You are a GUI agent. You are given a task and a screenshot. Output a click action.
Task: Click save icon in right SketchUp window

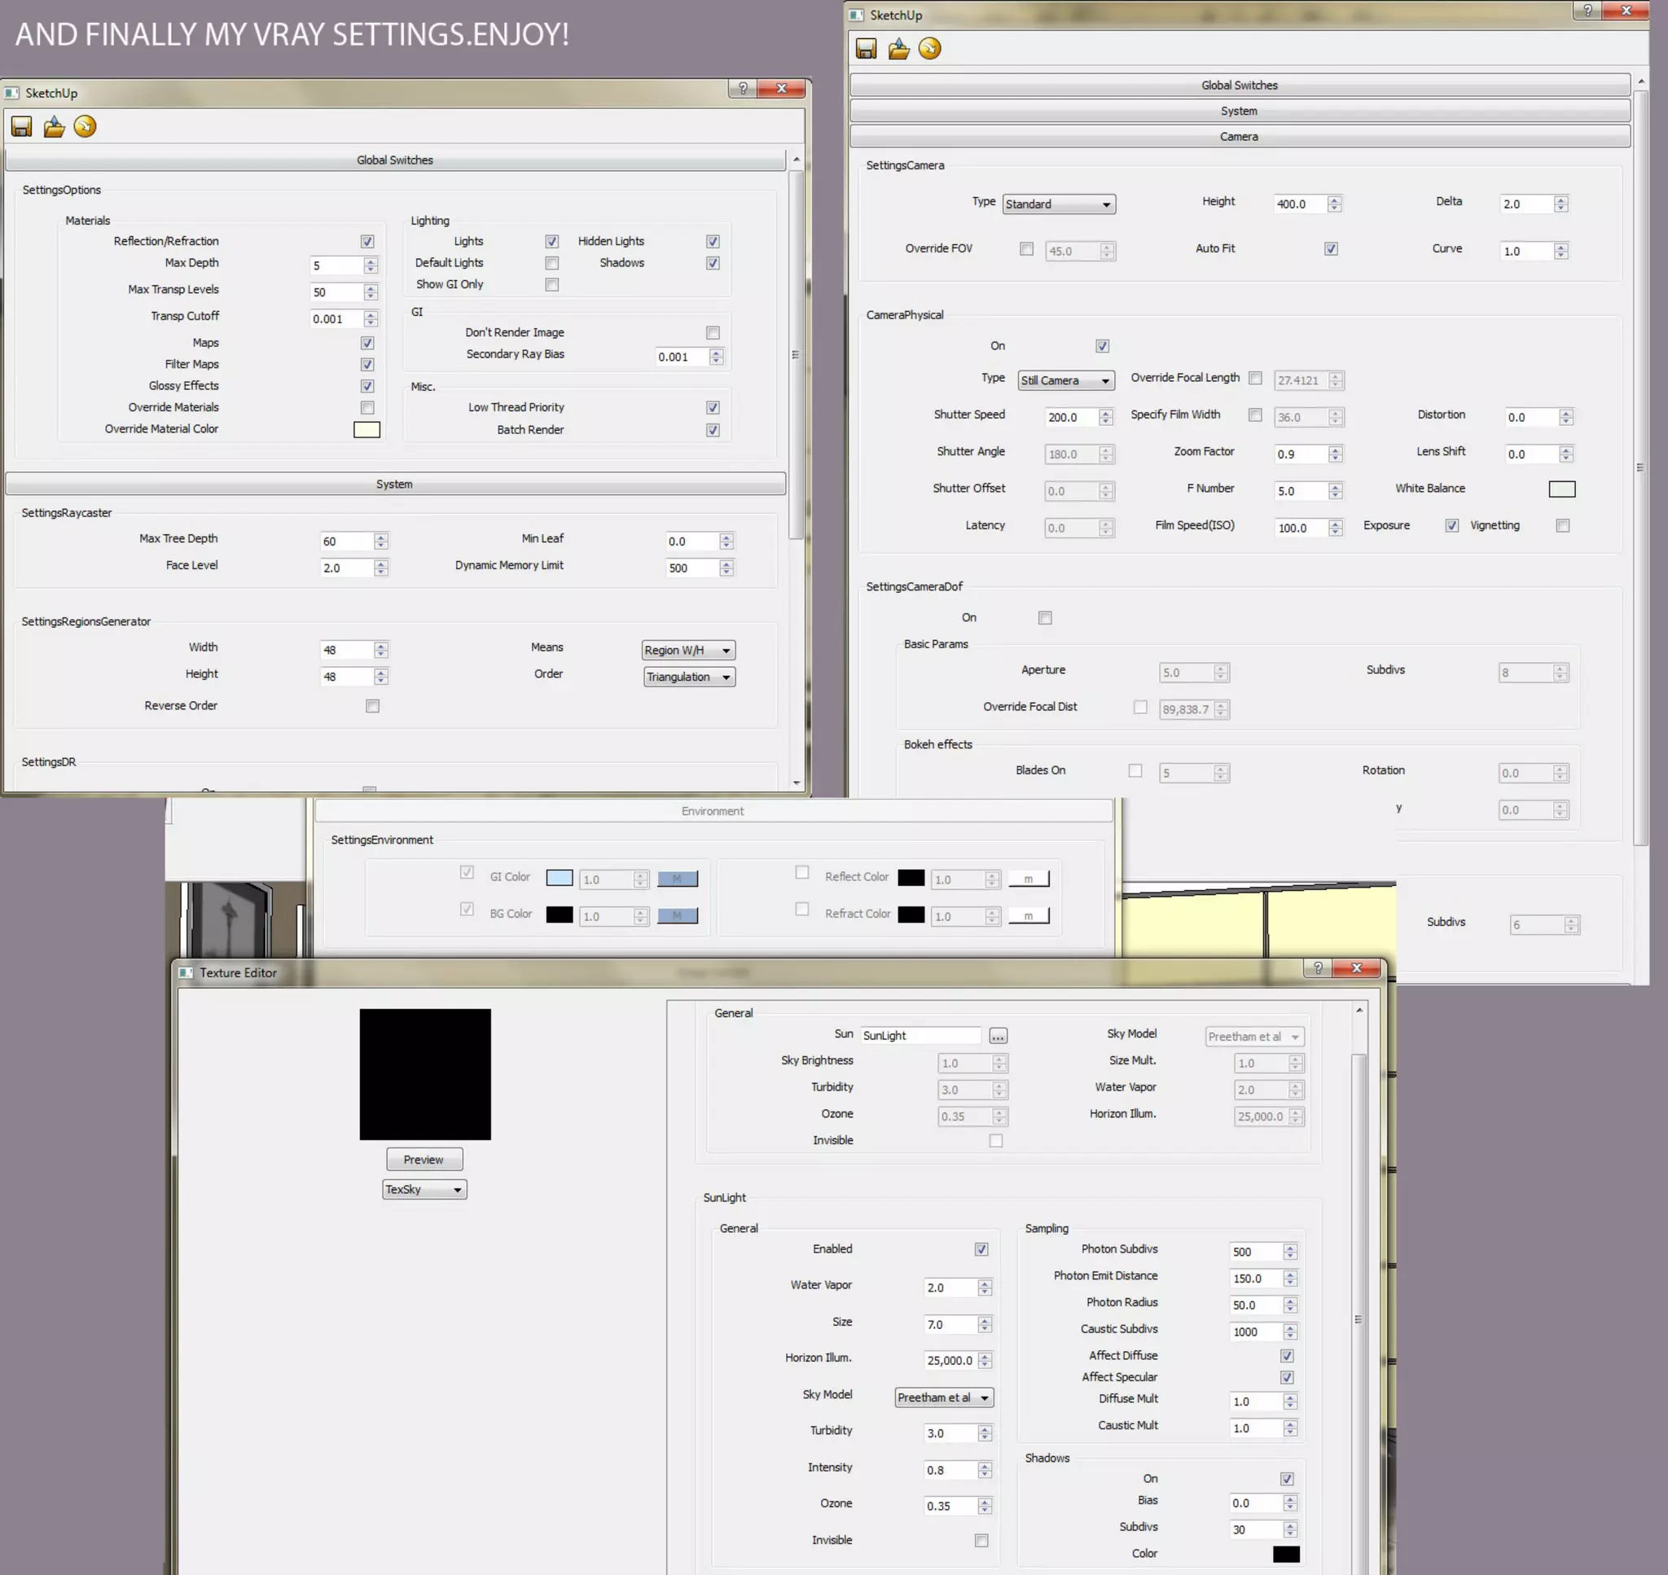pyautogui.click(x=866, y=49)
